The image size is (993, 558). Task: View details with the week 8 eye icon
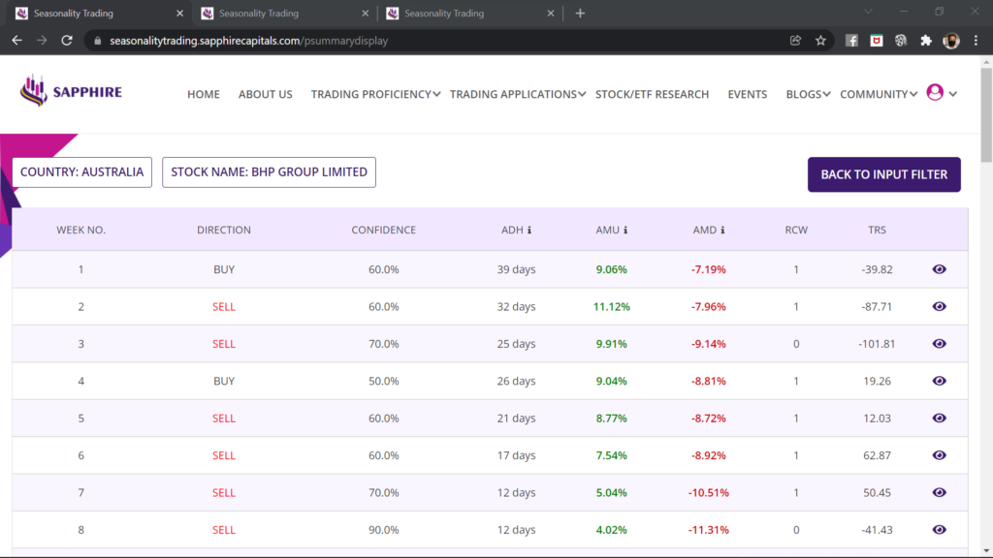(x=939, y=530)
